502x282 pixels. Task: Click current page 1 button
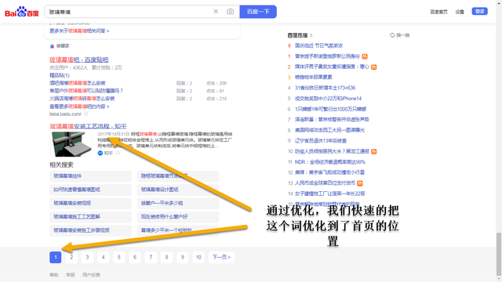click(x=56, y=257)
